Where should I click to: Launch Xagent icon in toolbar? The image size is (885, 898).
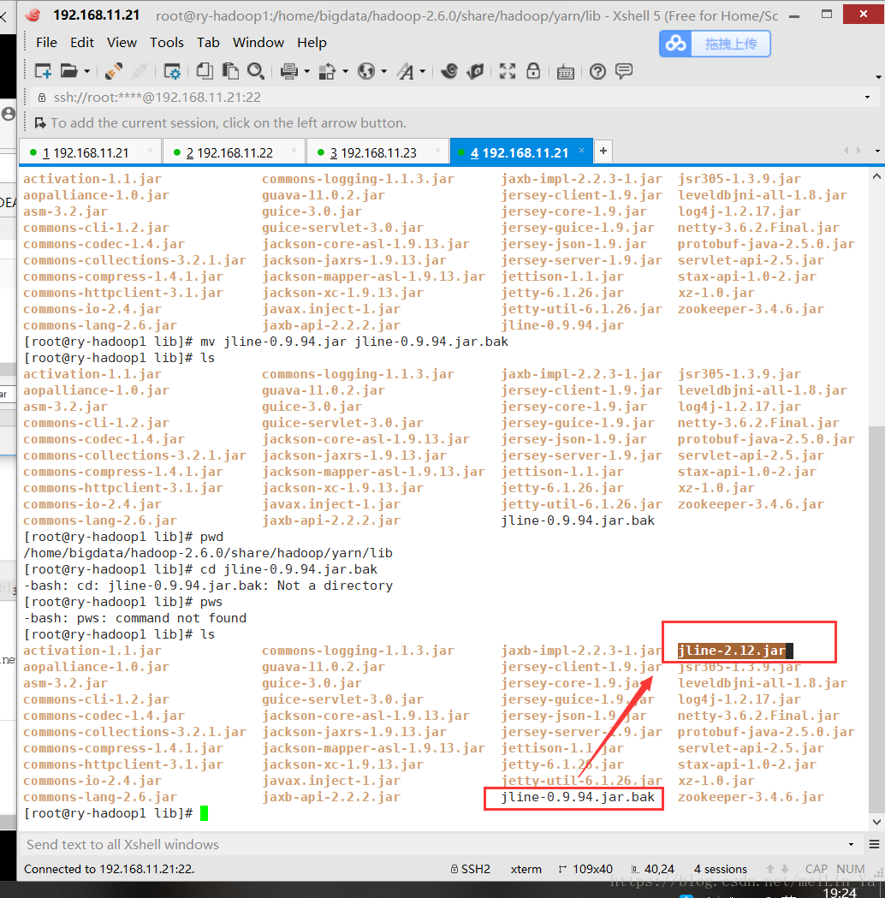click(475, 72)
